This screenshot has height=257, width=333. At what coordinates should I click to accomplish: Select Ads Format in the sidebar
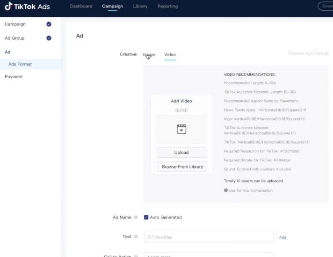(x=20, y=64)
